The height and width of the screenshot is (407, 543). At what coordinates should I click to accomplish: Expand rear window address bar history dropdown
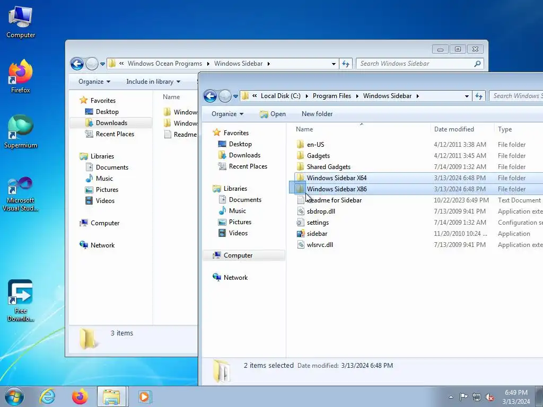point(334,64)
